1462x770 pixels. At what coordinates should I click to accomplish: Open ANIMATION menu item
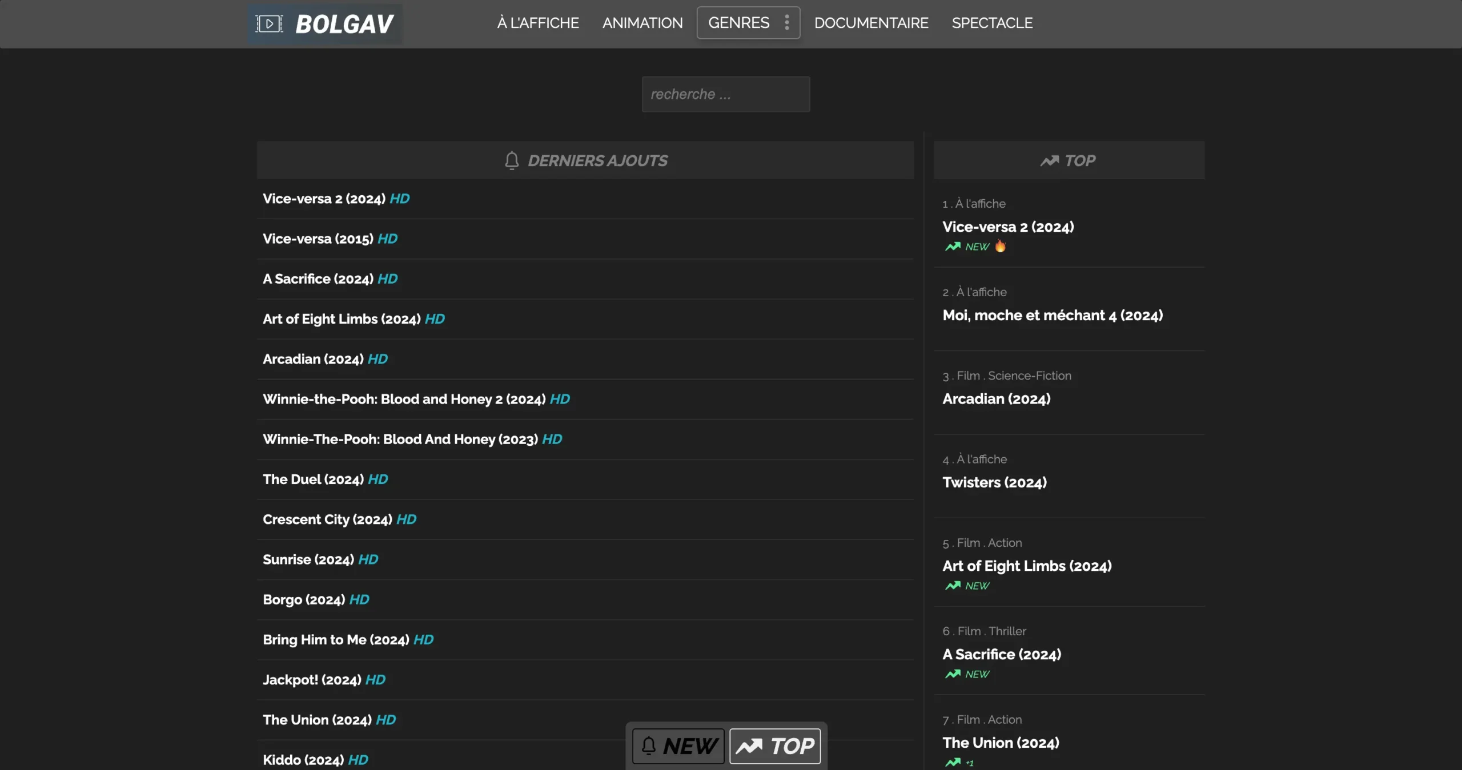click(x=642, y=23)
